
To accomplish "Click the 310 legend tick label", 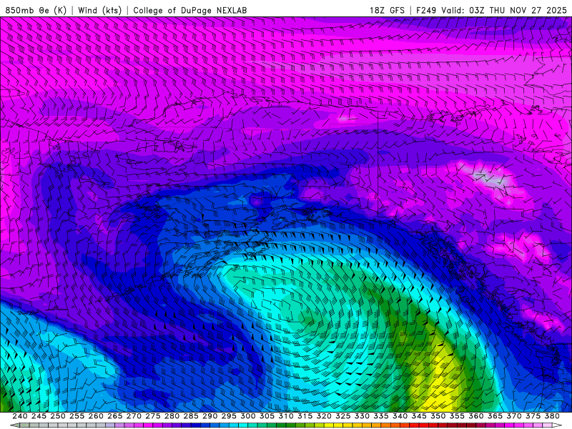I will click(285, 416).
